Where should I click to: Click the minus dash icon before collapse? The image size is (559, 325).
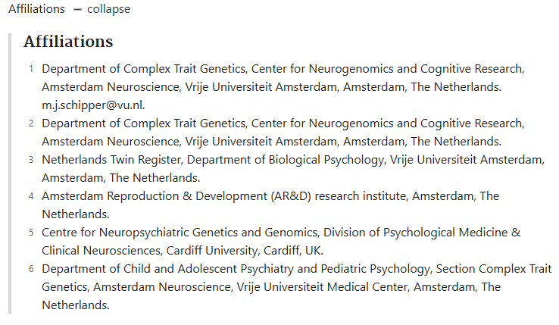[x=77, y=10]
